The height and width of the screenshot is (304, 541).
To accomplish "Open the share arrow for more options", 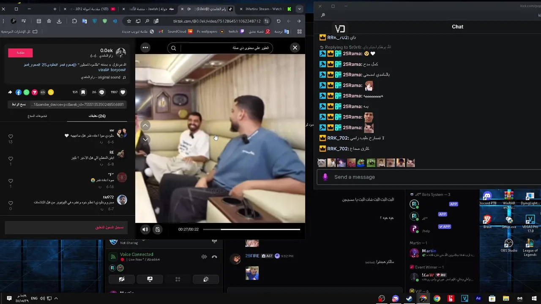I will click(x=10, y=92).
